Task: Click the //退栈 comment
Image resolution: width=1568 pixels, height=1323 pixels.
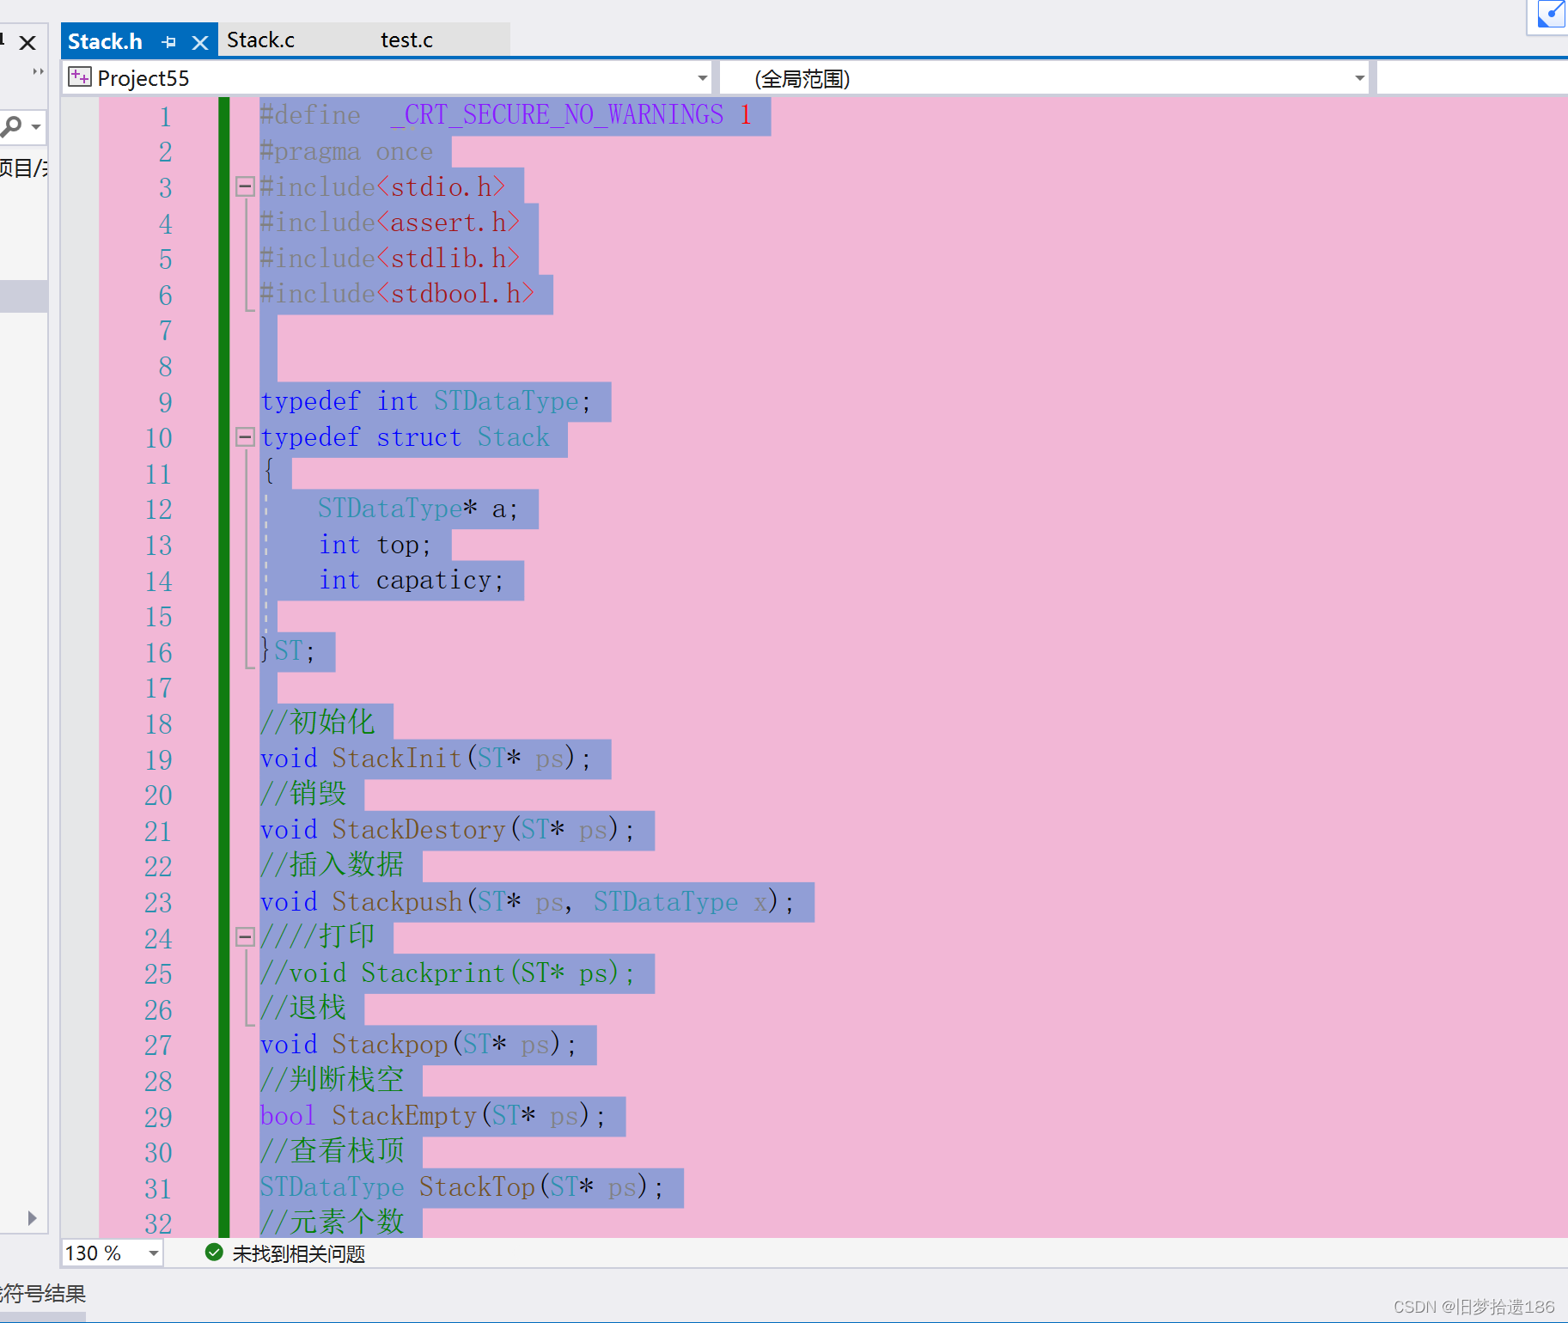Action: (x=303, y=1008)
